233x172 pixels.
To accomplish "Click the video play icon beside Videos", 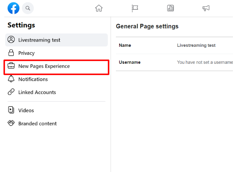I will coord(11,110).
